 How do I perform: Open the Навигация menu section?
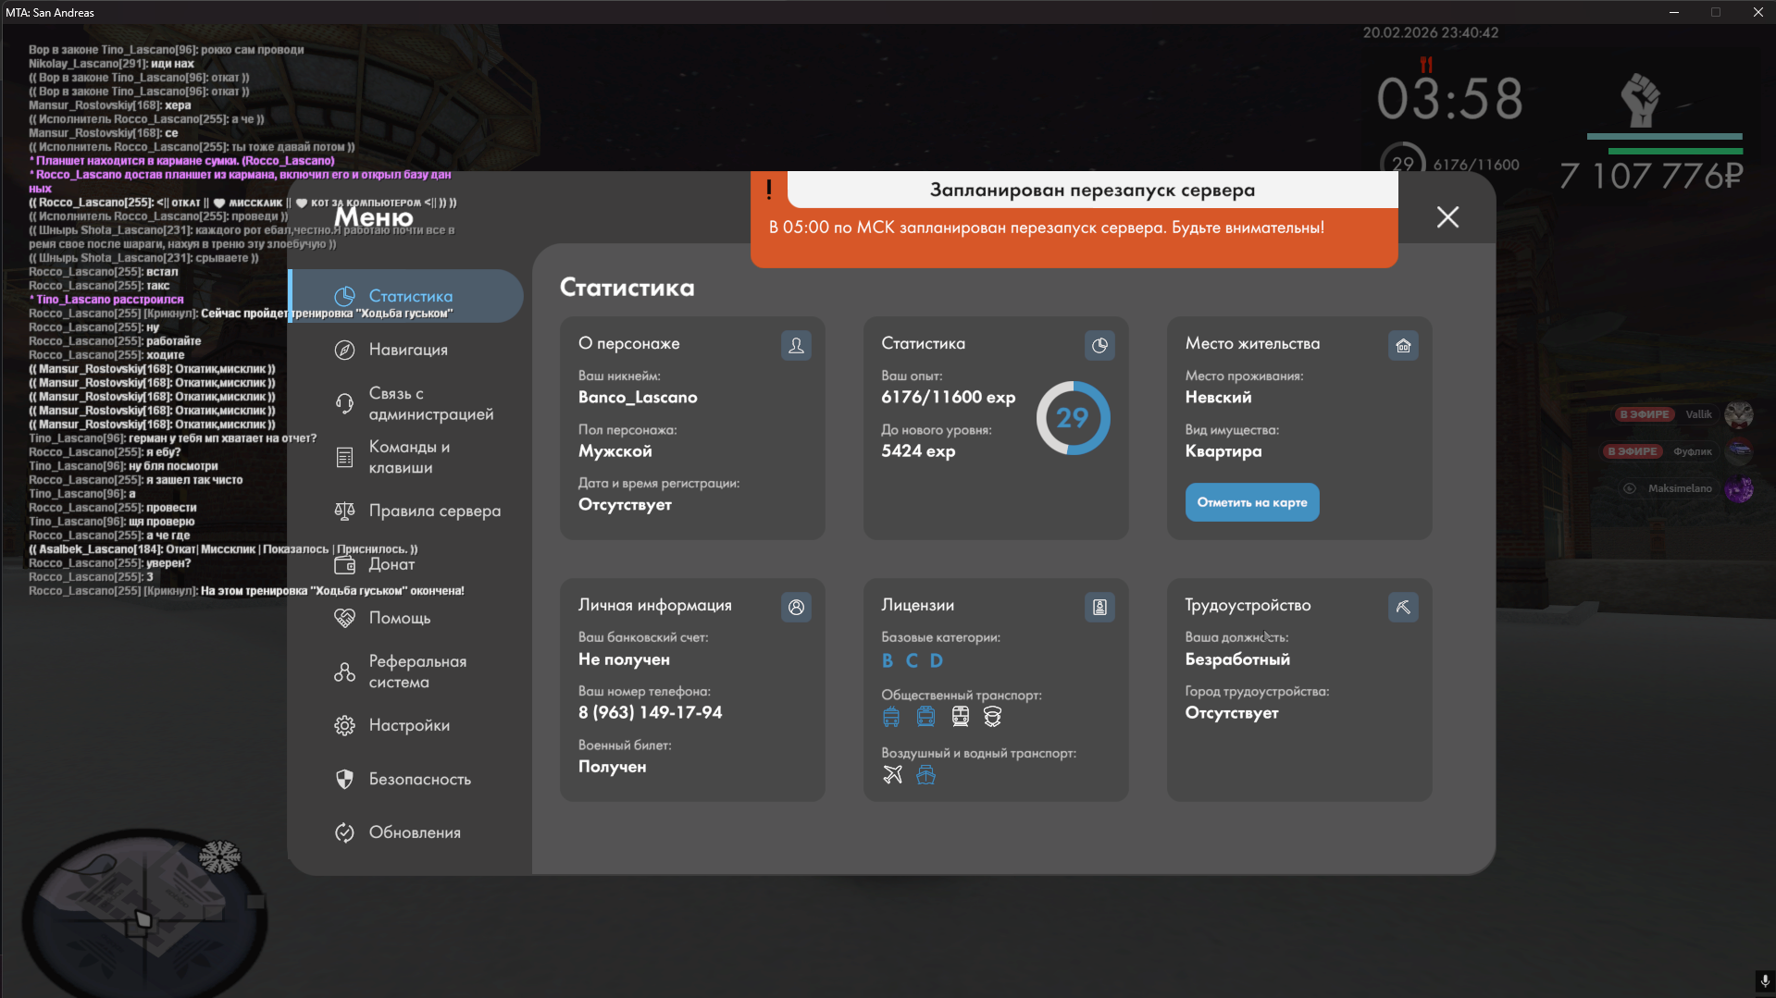pos(408,350)
